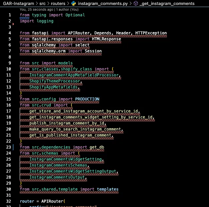Open instagram_comments.py breadcrumb file entry
The image size is (209, 207).
103,3
